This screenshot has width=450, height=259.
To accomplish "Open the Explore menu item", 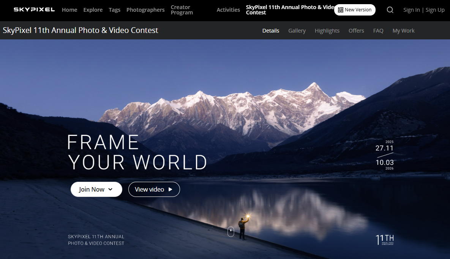I will pos(93,10).
